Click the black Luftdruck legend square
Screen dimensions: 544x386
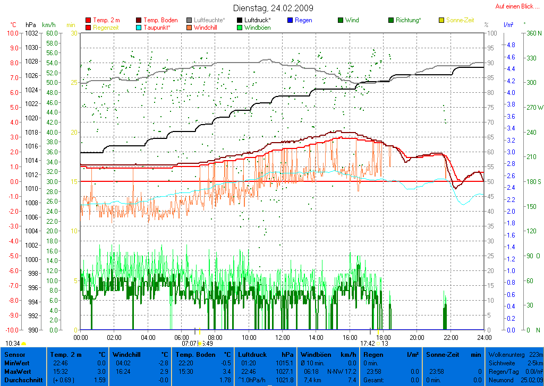tap(240, 20)
